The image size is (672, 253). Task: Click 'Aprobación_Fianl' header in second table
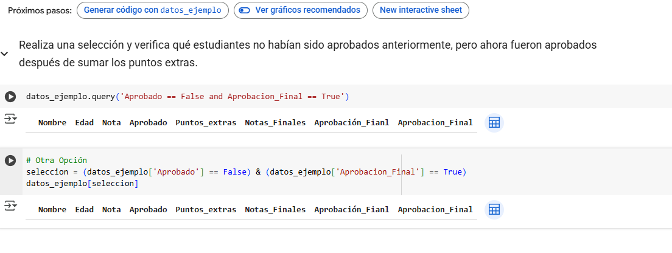[x=352, y=210]
